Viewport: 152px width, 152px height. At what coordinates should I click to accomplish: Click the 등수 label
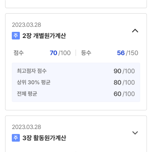pos(86,53)
